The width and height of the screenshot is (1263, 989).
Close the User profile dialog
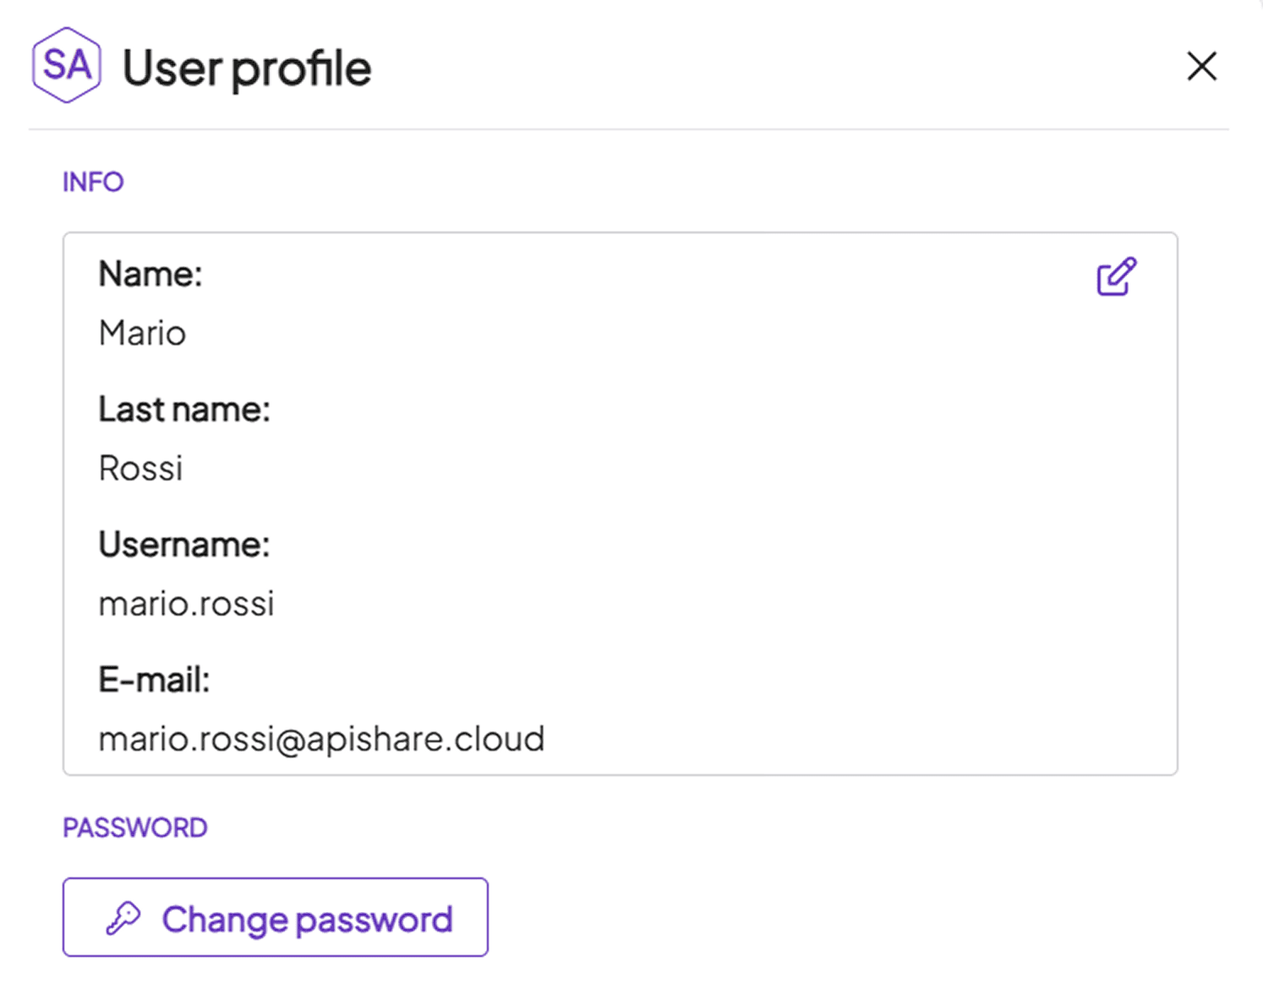[1201, 66]
